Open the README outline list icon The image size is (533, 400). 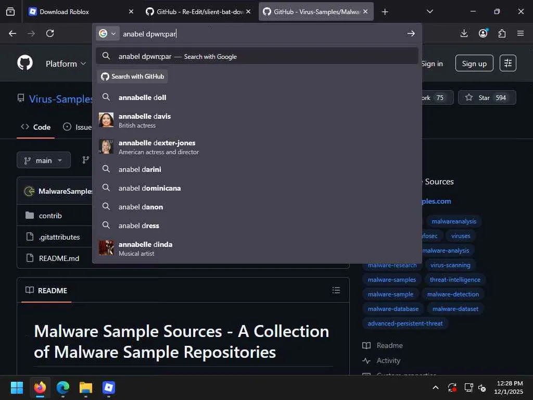click(336, 290)
